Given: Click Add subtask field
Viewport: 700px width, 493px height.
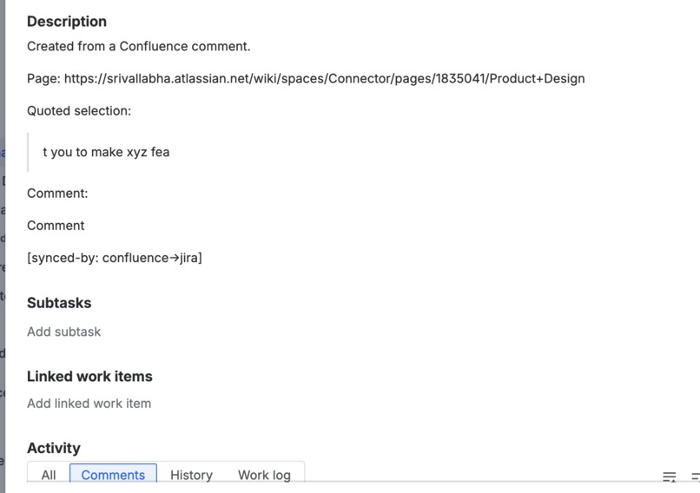Looking at the screenshot, I should [x=64, y=332].
